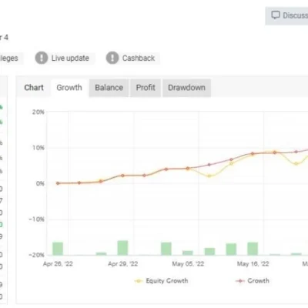Click the 10% y-axis label

(38, 148)
